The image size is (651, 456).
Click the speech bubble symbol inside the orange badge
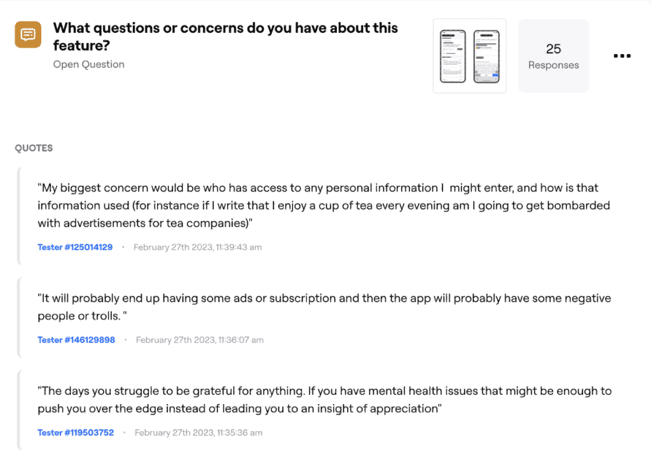point(27,34)
